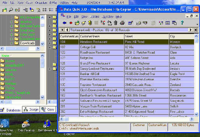Screen dimensions: 200x137
Task: Click the folder with green arrow icon in back window
Action: (x=5, y=10)
